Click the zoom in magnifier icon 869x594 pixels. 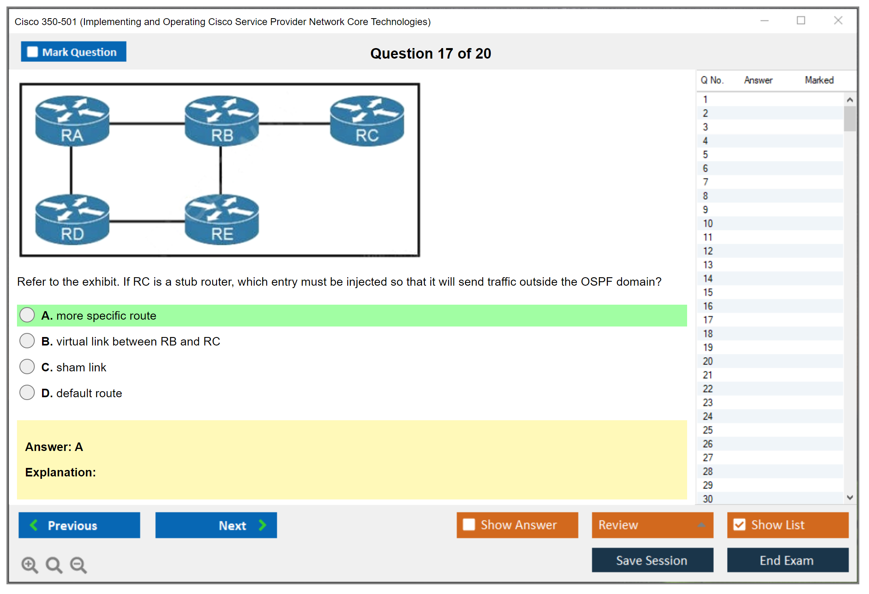[x=30, y=565]
